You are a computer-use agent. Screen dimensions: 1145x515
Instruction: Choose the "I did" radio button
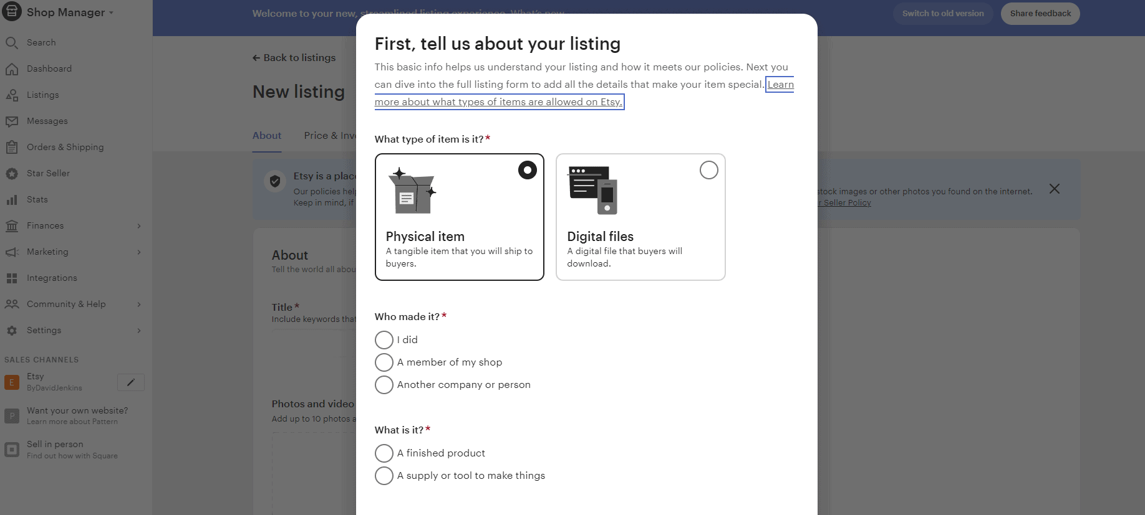click(384, 340)
